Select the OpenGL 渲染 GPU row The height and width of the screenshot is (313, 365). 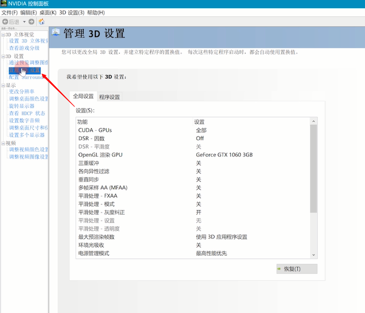193,155
